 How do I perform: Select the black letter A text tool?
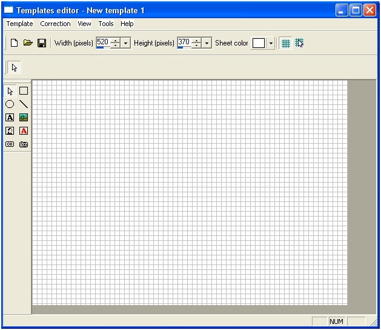[10, 118]
